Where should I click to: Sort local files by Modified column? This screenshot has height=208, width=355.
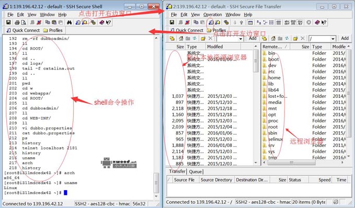click(223, 47)
